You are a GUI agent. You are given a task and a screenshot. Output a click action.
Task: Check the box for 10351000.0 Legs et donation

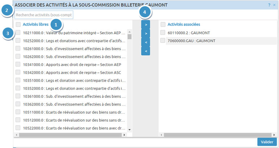tap(18, 80)
